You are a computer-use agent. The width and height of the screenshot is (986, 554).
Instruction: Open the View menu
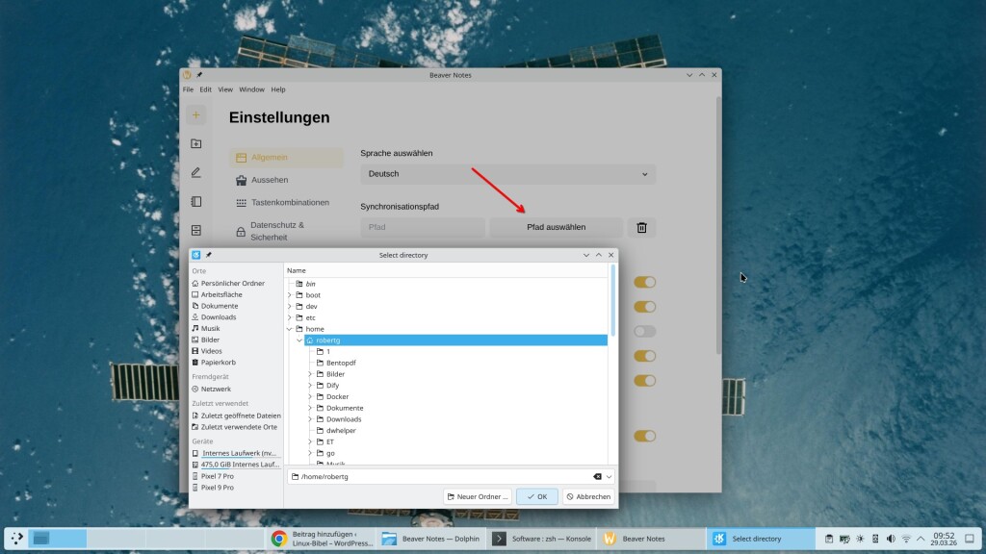tap(225, 89)
